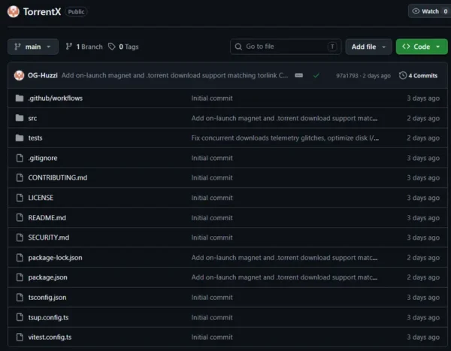
Task: Select the code brackets icon on Code
Action: pos(406,47)
